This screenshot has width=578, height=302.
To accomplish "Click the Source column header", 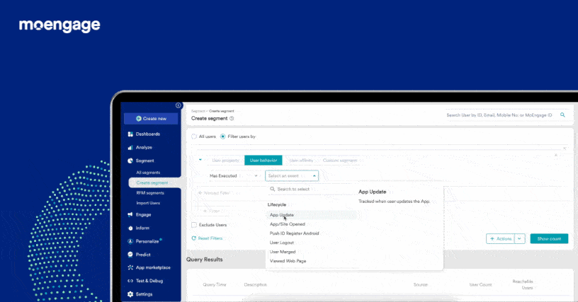I will pos(420,285).
